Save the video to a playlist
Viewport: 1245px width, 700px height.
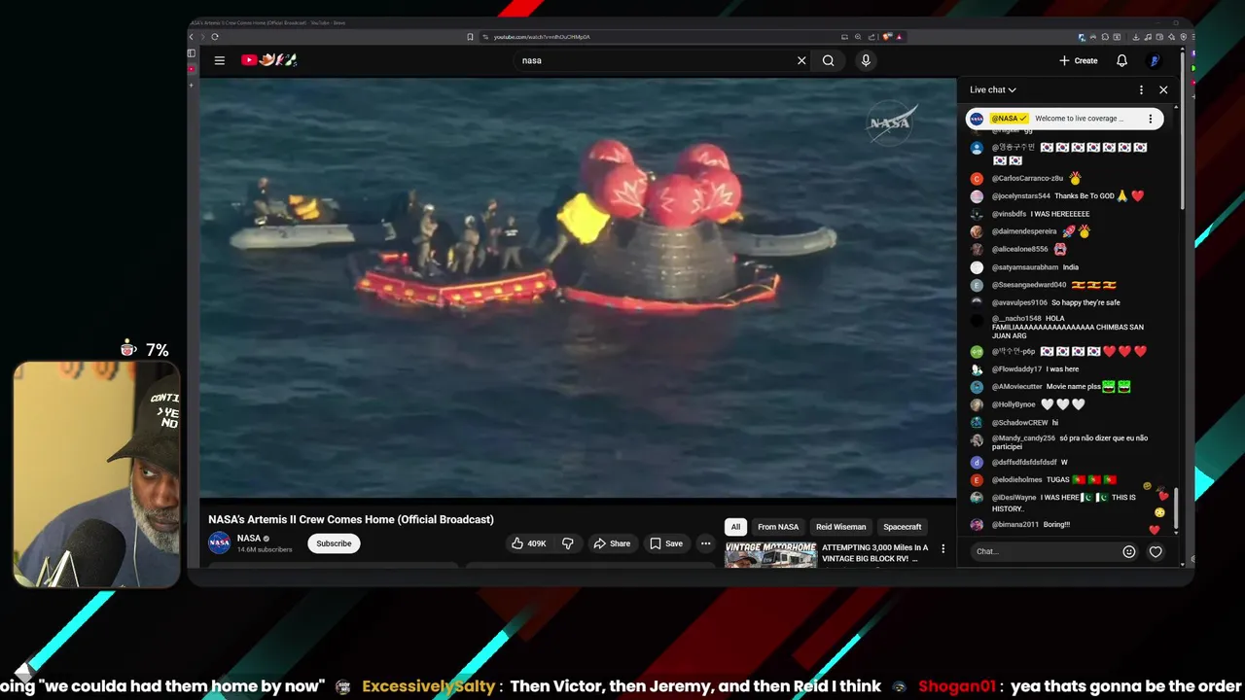tap(666, 543)
